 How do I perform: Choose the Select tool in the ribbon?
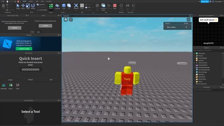tap(18, 6)
